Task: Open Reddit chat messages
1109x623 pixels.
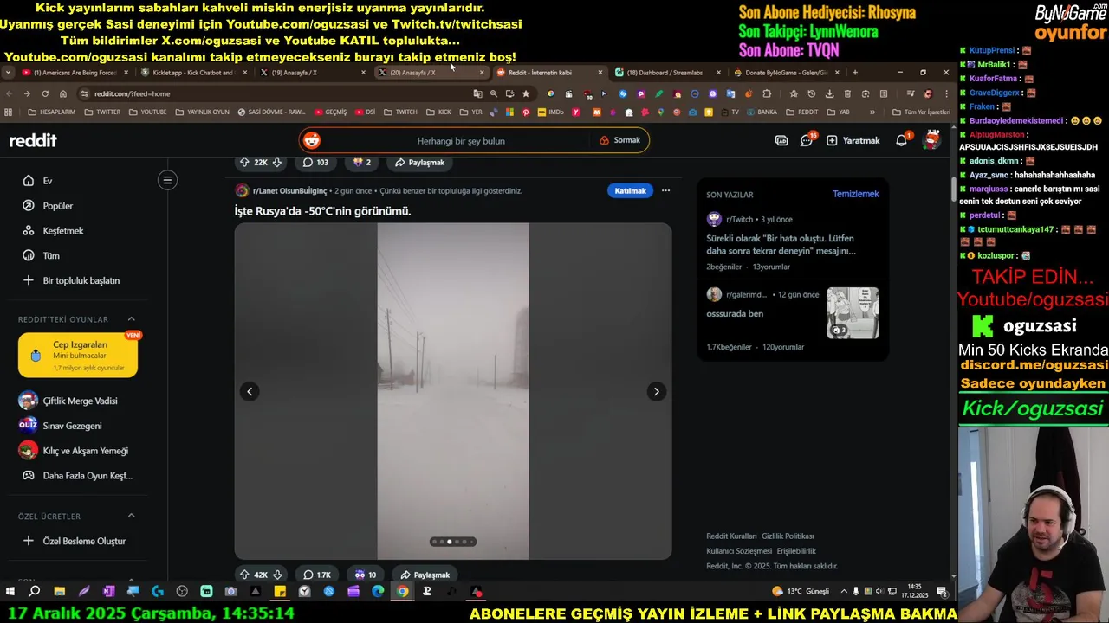Action: click(x=807, y=140)
